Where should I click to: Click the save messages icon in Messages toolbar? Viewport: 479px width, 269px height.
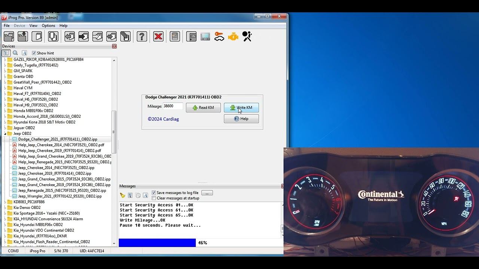tap(130, 195)
